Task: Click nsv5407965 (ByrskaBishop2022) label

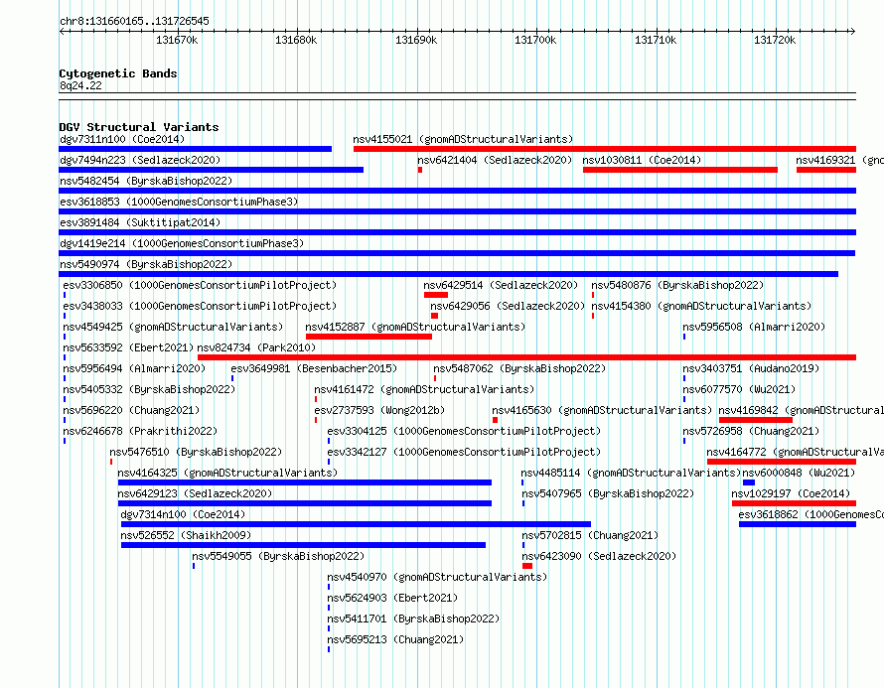Action: [607, 493]
